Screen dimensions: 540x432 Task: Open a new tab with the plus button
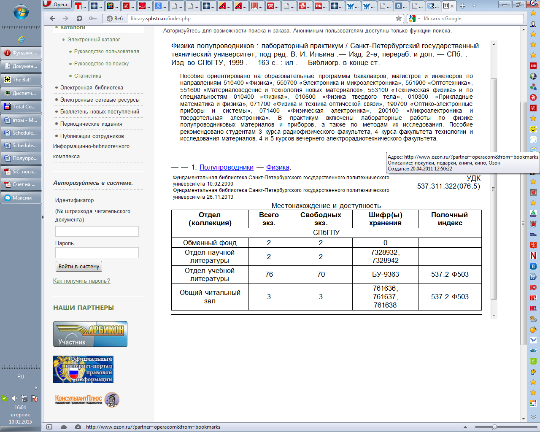pos(462,5)
